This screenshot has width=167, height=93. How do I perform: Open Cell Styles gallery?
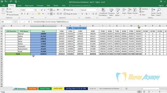click(x=118, y=12)
